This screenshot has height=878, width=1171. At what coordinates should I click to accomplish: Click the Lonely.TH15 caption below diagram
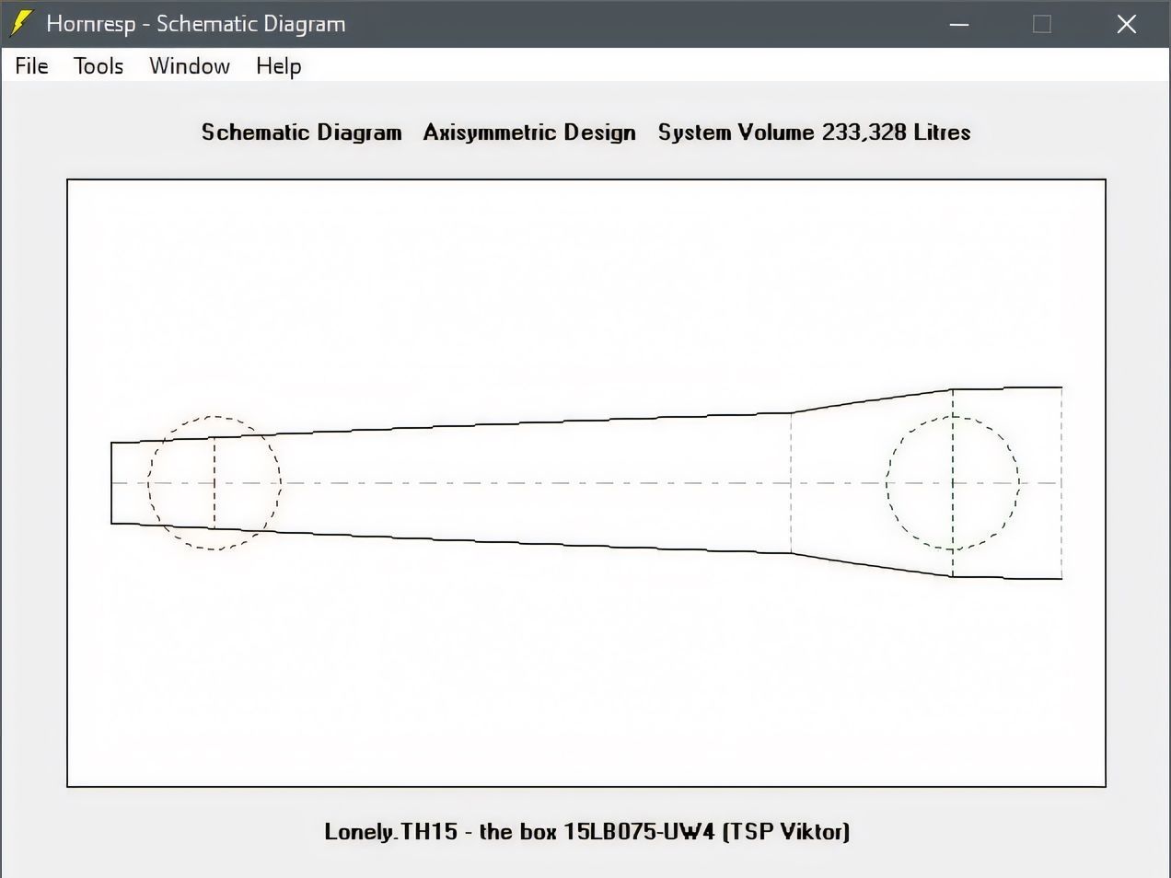pos(586,832)
